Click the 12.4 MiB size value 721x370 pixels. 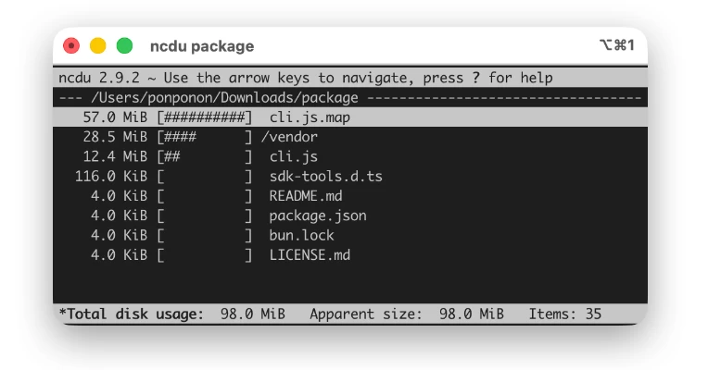click(115, 156)
